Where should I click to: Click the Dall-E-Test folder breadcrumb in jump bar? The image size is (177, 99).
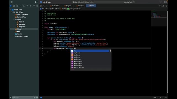54,9
